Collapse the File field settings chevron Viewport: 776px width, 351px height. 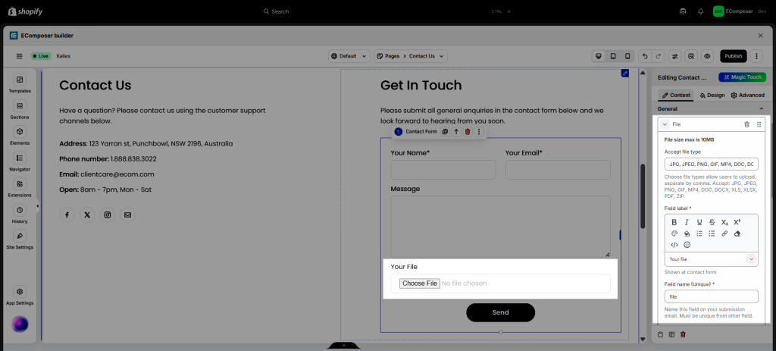coord(665,124)
